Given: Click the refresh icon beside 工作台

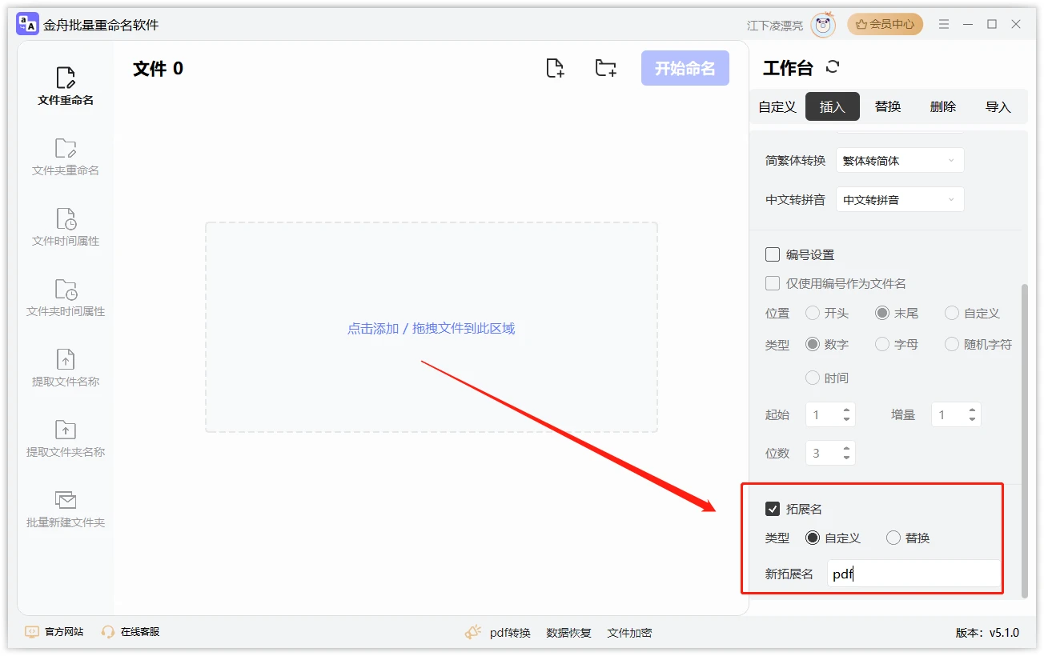Looking at the screenshot, I should tap(833, 67).
